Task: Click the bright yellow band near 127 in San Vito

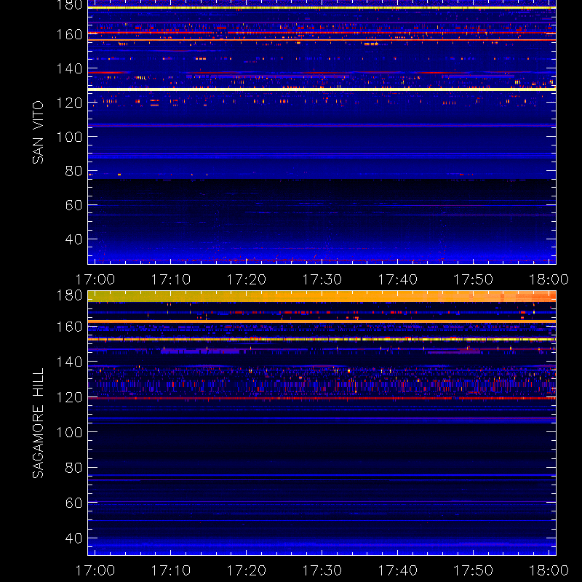Action: tap(322, 89)
